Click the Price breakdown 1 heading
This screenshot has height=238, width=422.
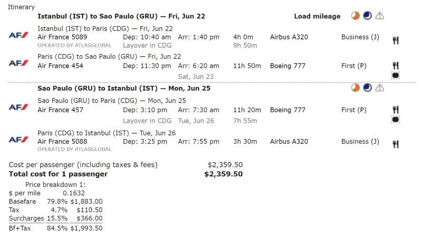click(x=55, y=185)
